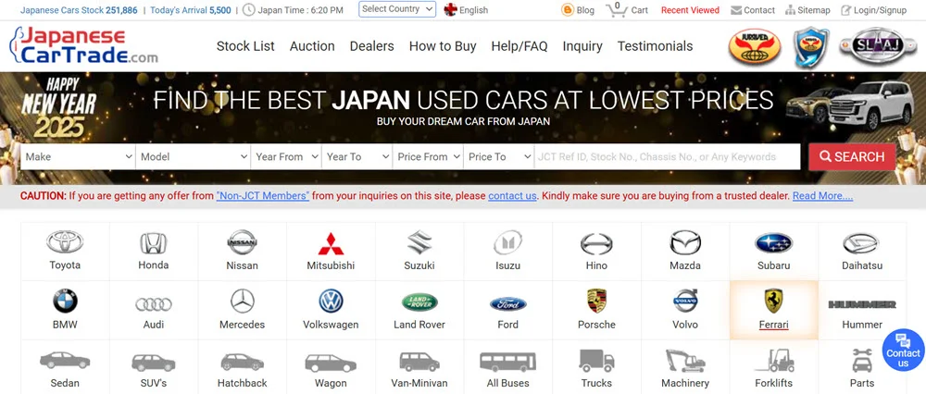Open the Land Rover logo
Image resolution: width=926 pixels, height=394 pixels.
coord(419,302)
